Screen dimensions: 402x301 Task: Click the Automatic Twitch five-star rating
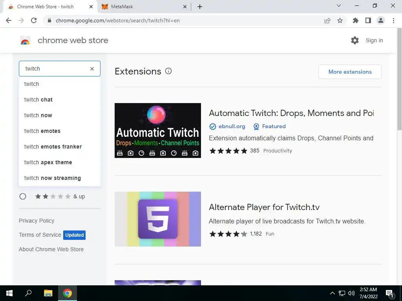228,151
